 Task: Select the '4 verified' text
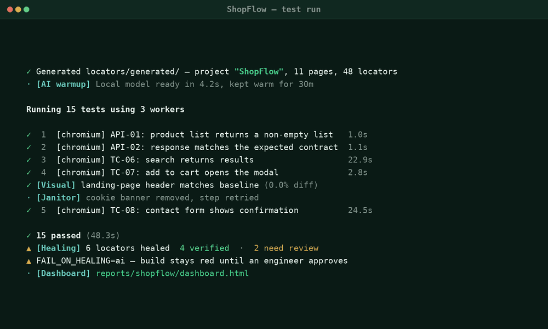204,248
